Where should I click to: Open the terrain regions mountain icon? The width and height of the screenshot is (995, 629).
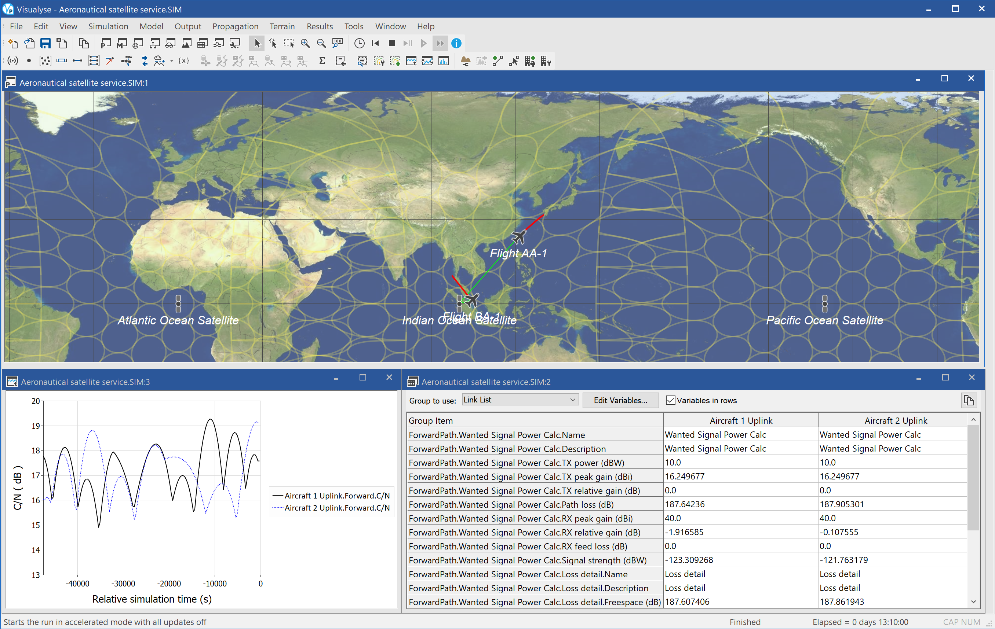(466, 61)
